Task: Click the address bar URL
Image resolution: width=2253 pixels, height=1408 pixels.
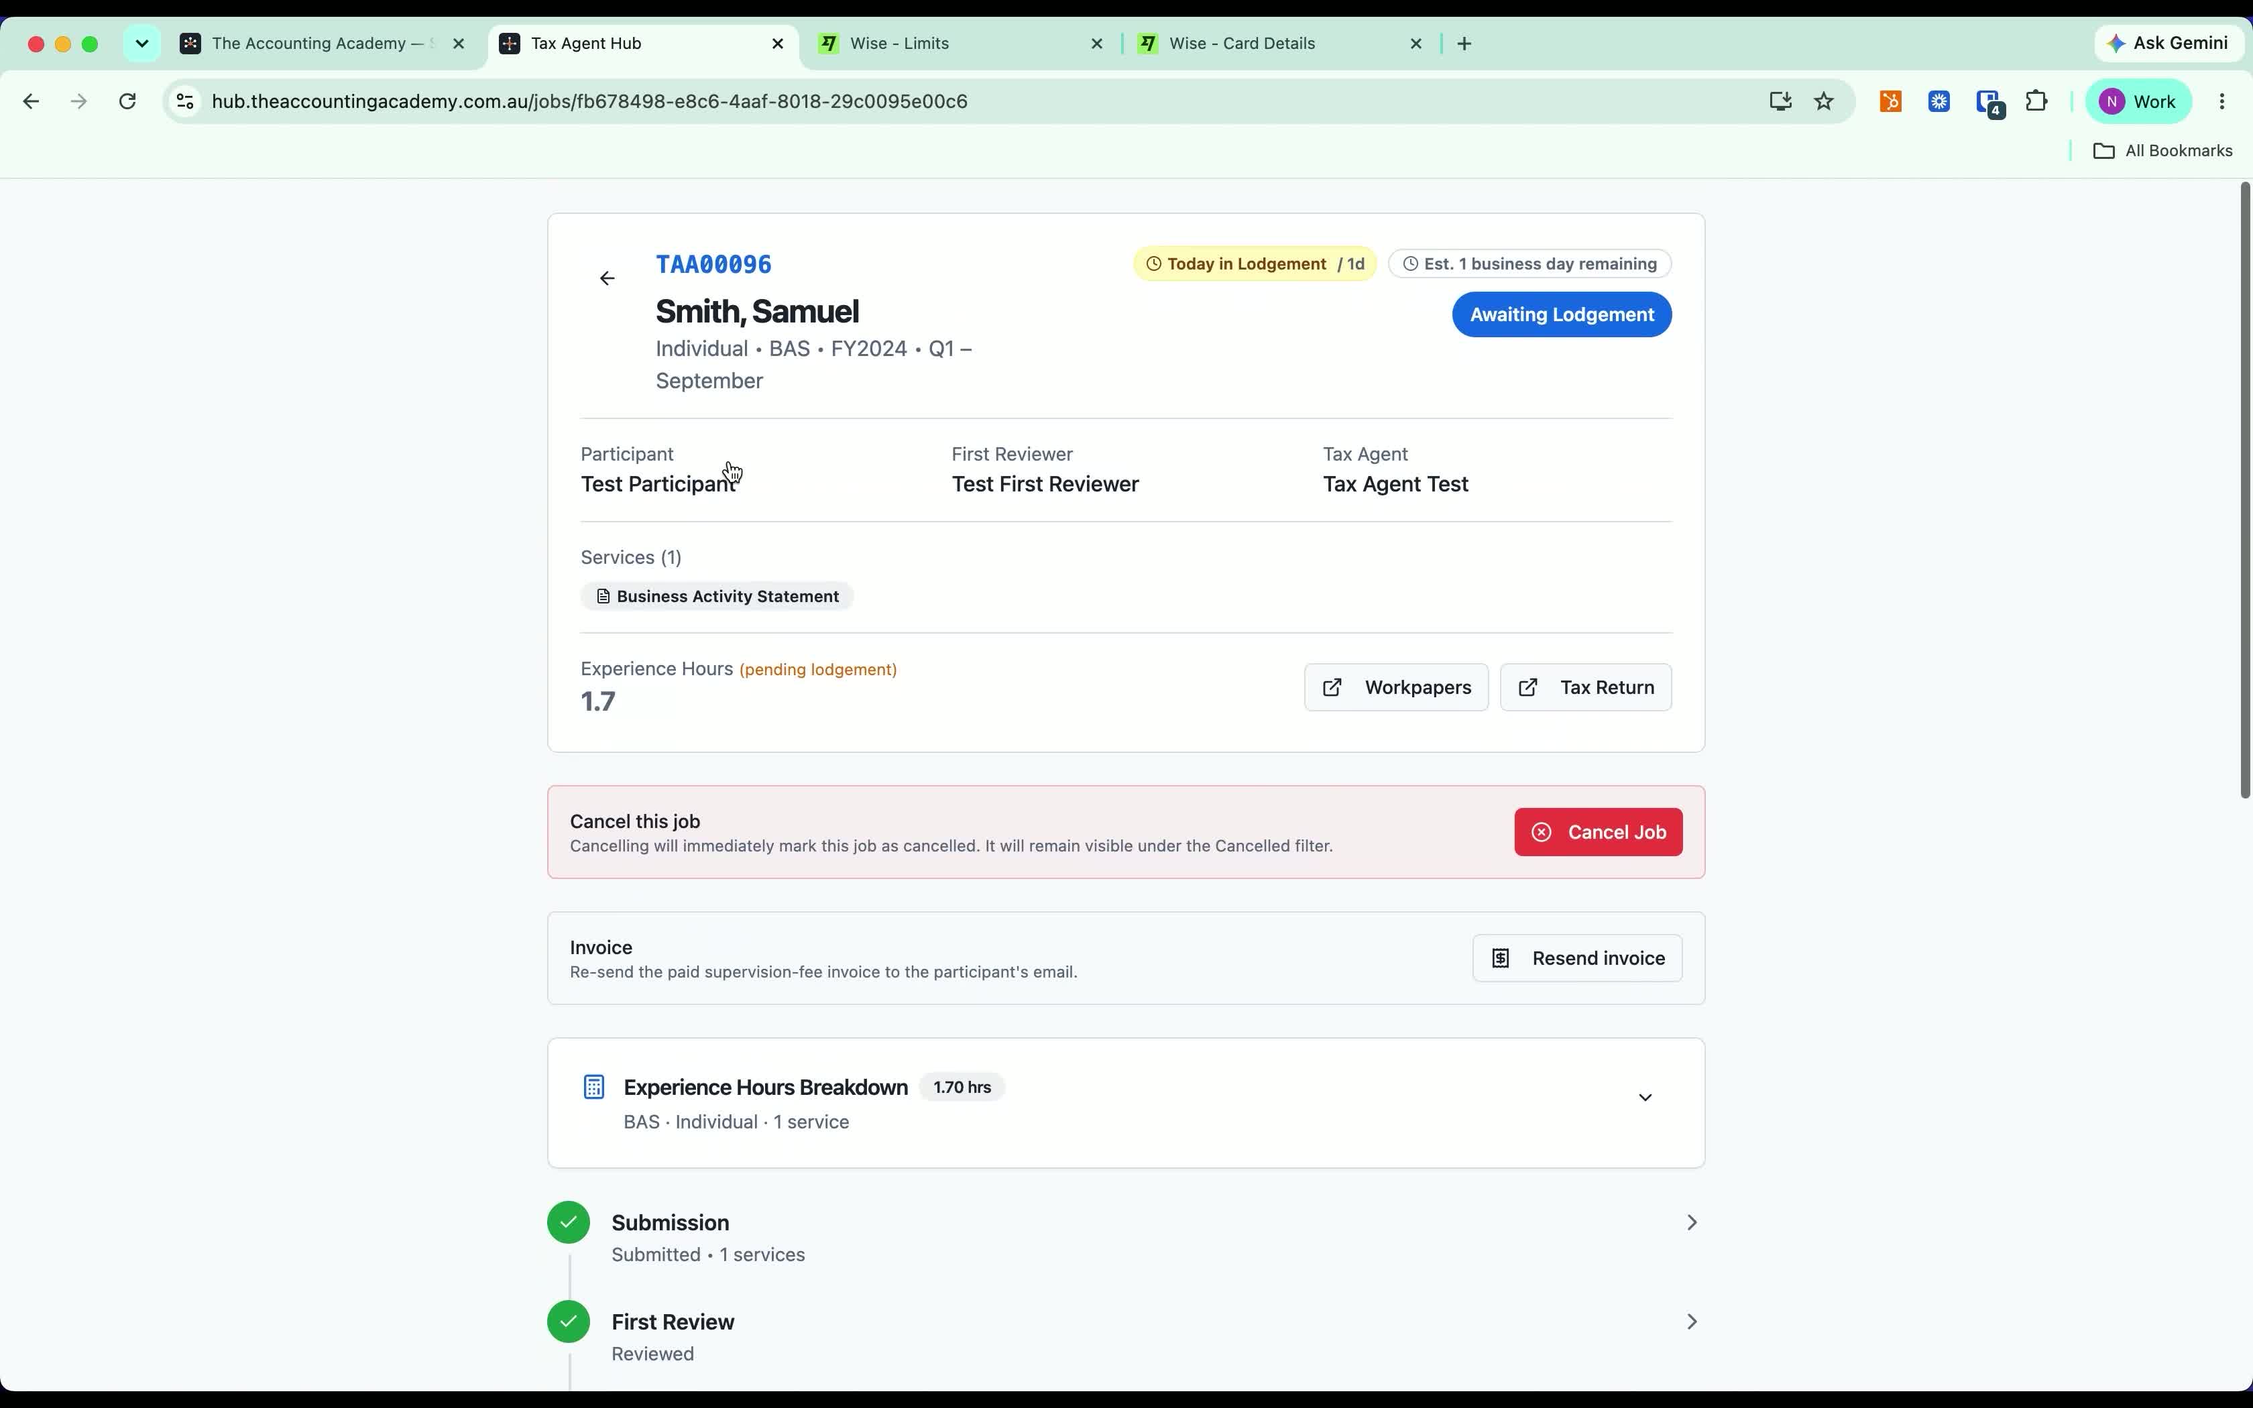Action: [589, 101]
